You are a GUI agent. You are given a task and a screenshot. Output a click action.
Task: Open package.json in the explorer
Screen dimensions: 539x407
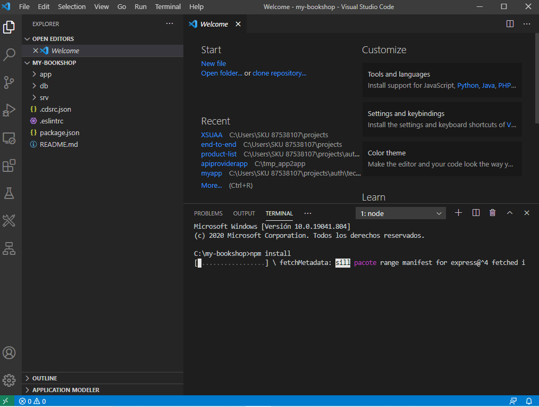(59, 132)
